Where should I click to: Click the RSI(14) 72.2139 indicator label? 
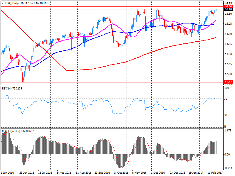point(12,89)
